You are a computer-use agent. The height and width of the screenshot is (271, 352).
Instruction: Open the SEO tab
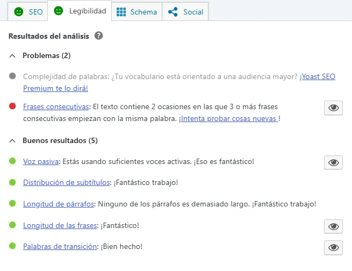[x=27, y=12]
